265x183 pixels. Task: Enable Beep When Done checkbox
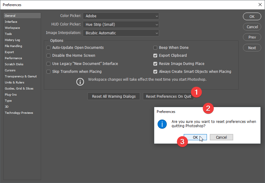point(155,48)
